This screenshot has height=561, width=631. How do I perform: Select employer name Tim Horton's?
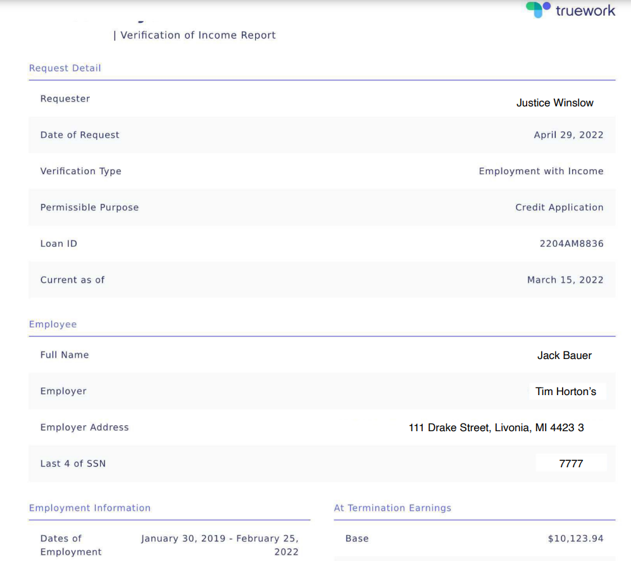[x=566, y=391]
